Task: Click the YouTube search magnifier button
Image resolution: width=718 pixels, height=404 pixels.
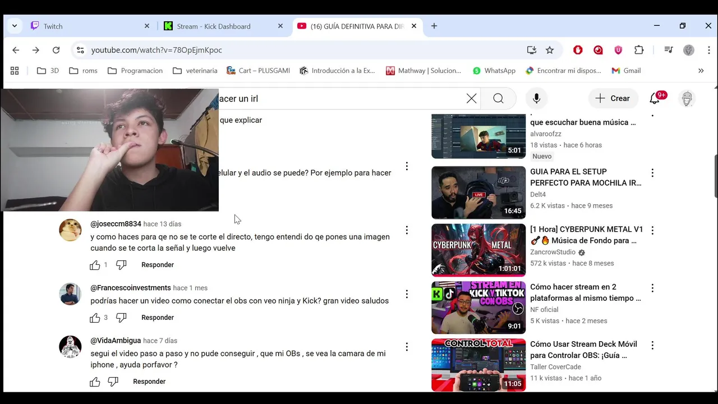Action: [498, 99]
